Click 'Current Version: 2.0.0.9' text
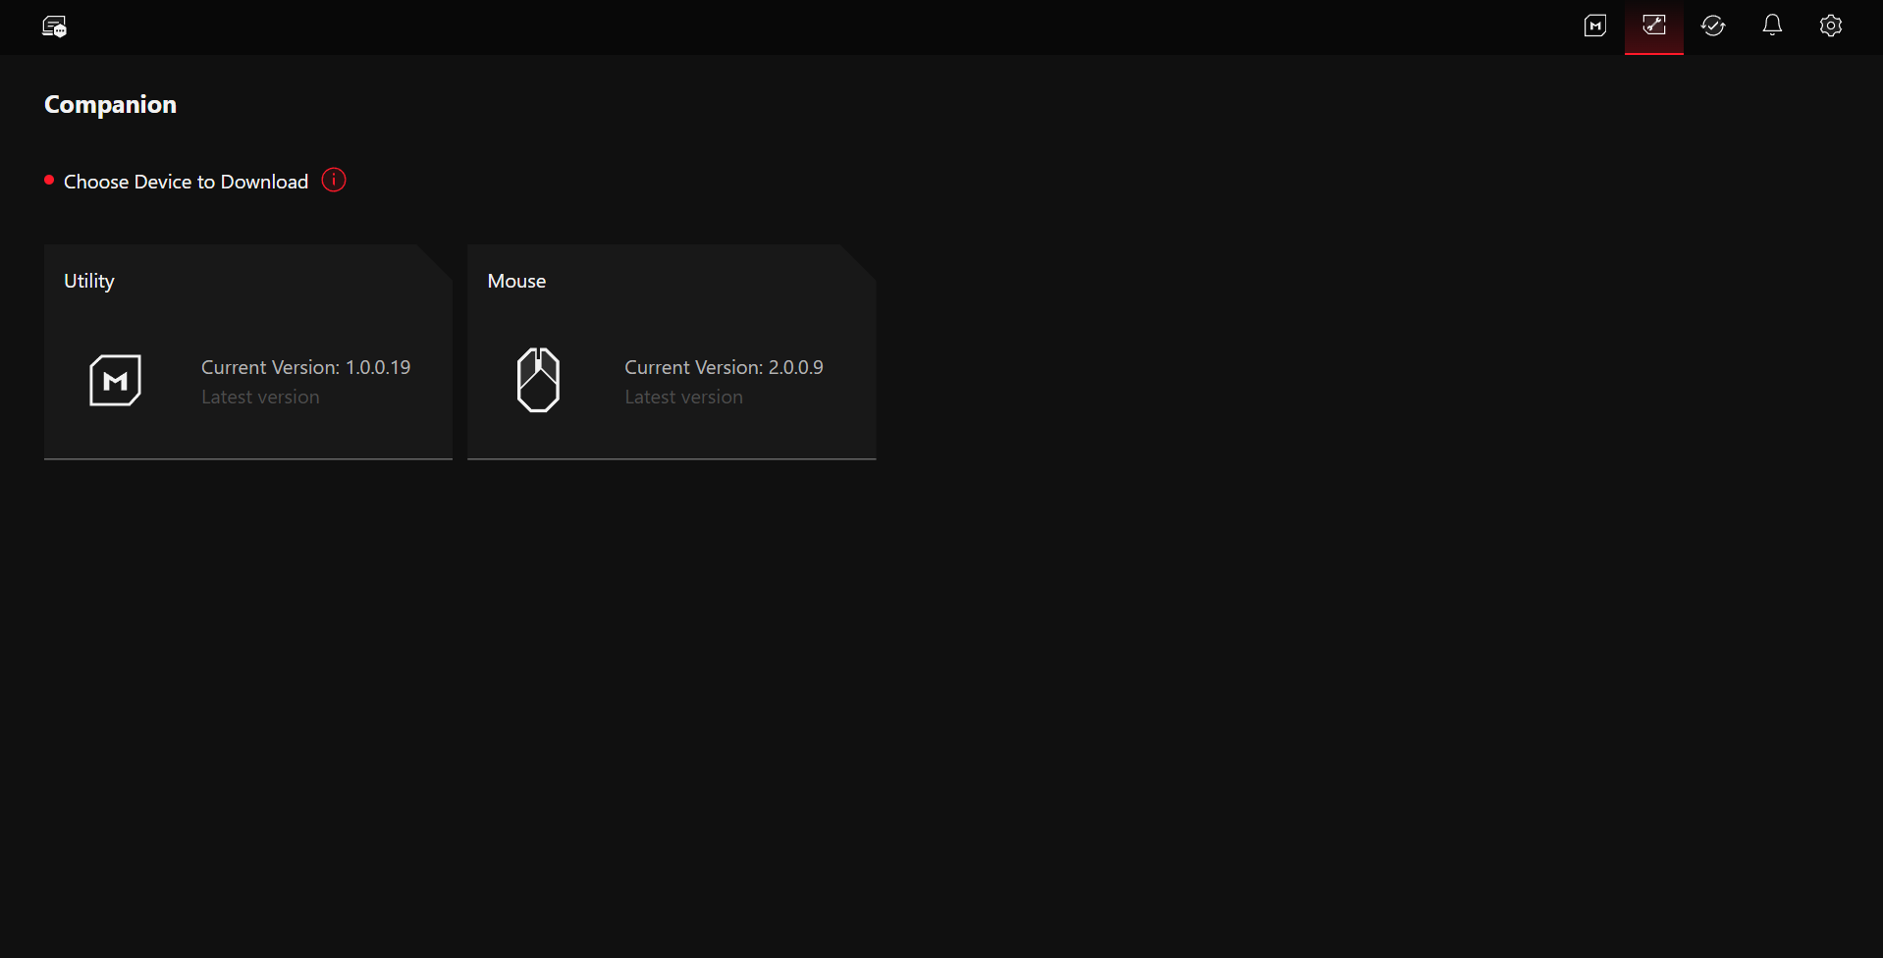Viewport: 1883px width, 958px height. (x=724, y=367)
